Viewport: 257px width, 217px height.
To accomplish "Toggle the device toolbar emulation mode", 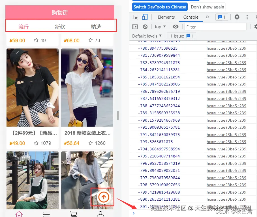I will [x=145, y=17].
